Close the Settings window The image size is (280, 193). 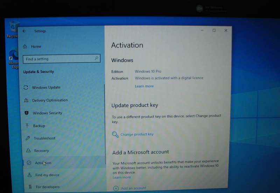(x=226, y=30)
